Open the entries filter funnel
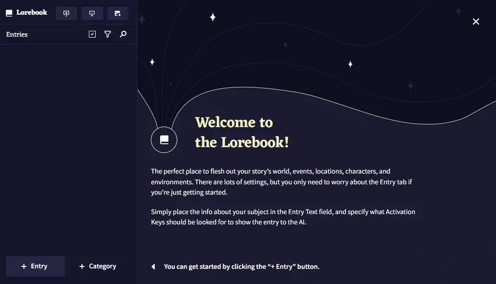The width and height of the screenshot is (496, 284). pyautogui.click(x=108, y=34)
